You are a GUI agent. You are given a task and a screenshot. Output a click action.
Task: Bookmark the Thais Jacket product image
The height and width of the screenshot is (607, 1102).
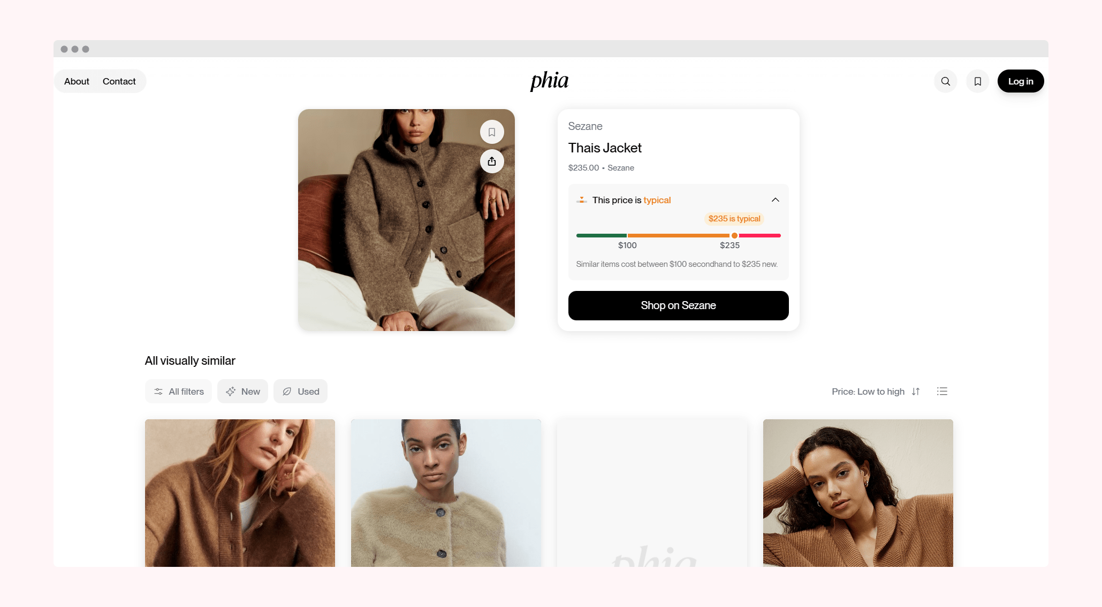pyautogui.click(x=492, y=132)
